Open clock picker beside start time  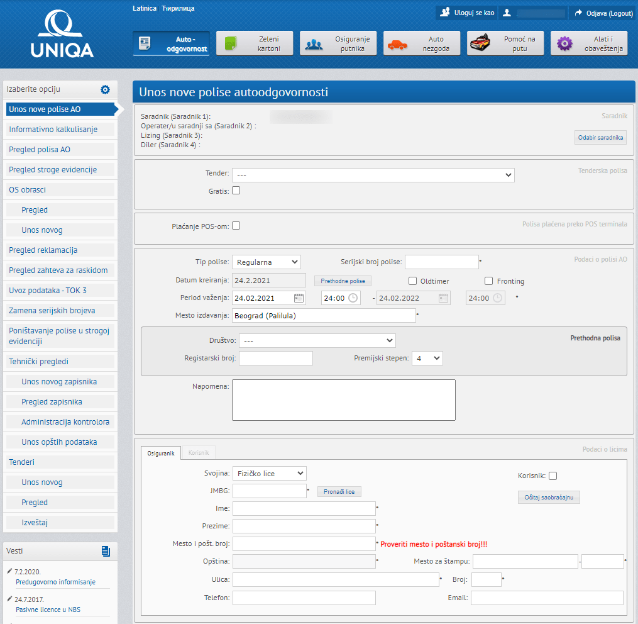353,298
